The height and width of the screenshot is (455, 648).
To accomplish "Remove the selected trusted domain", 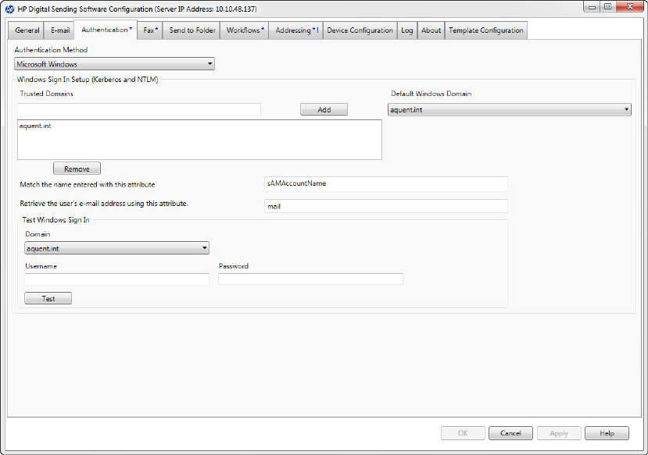I will [77, 169].
